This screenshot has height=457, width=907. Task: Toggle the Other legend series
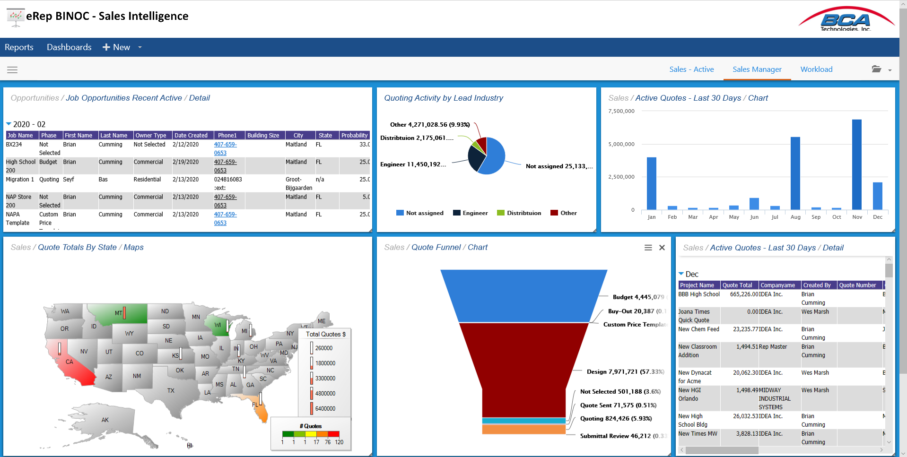tap(564, 213)
